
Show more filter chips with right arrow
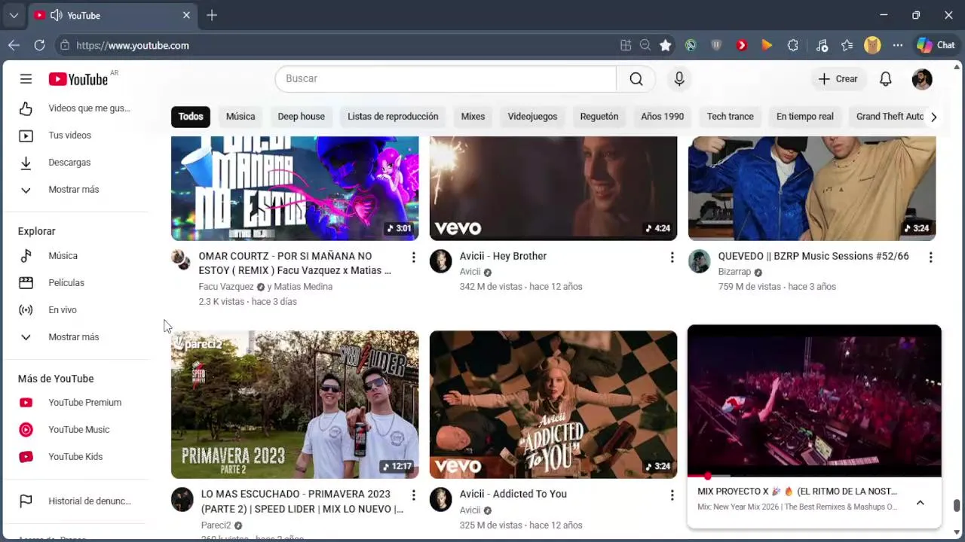click(x=933, y=117)
